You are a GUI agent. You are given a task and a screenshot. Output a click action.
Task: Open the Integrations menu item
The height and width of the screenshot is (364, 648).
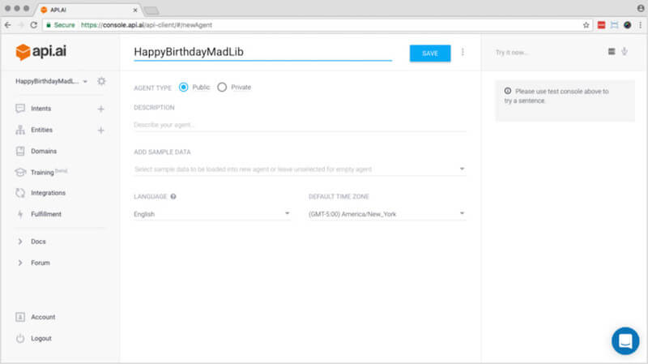click(48, 193)
